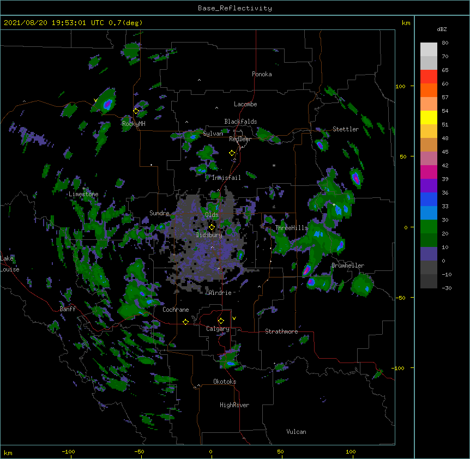The width and height of the screenshot is (470, 459).
Task: Click the Okotoks label
Action: click(x=225, y=382)
